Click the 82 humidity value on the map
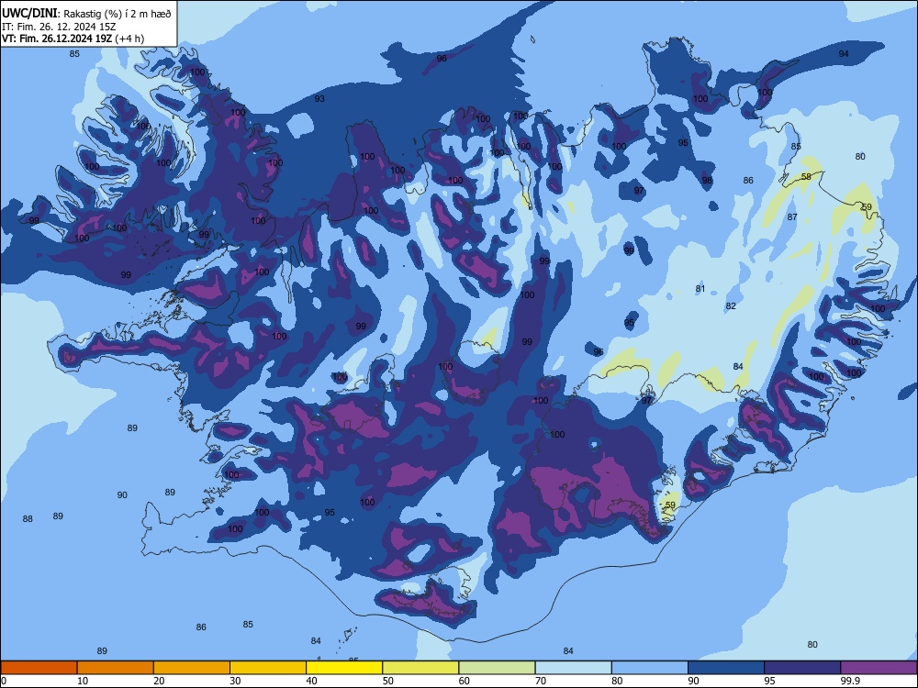The height and width of the screenshot is (688, 918). (x=731, y=306)
